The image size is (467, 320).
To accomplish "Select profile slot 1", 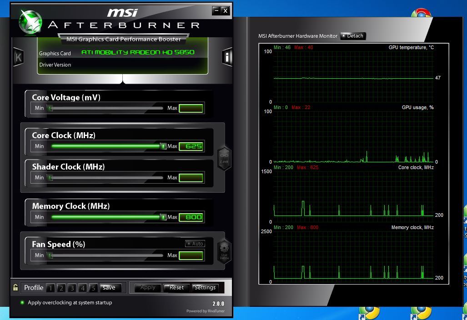I will pos(50,288).
